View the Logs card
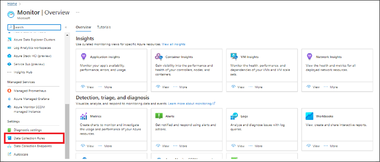This screenshot has height=162, width=380. 238,146
